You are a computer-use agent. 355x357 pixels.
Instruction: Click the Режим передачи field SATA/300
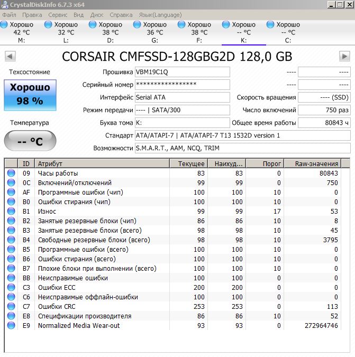(x=183, y=110)
